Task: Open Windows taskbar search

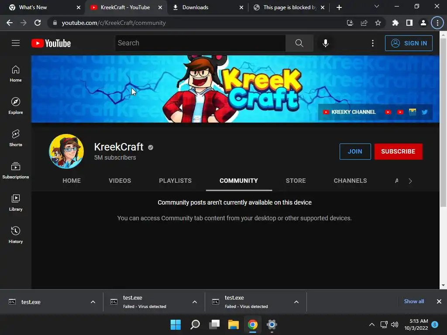Action: click(195, 325)
